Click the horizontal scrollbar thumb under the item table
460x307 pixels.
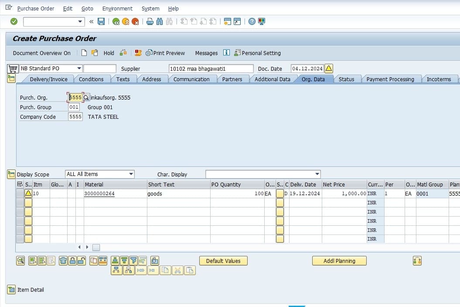tap(96, 247)
